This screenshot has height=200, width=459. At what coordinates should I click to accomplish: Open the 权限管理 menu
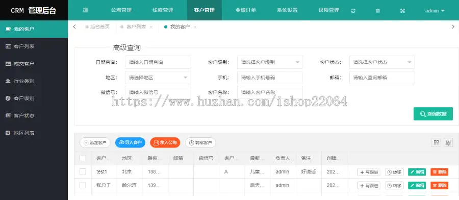(x=329, y=10)
